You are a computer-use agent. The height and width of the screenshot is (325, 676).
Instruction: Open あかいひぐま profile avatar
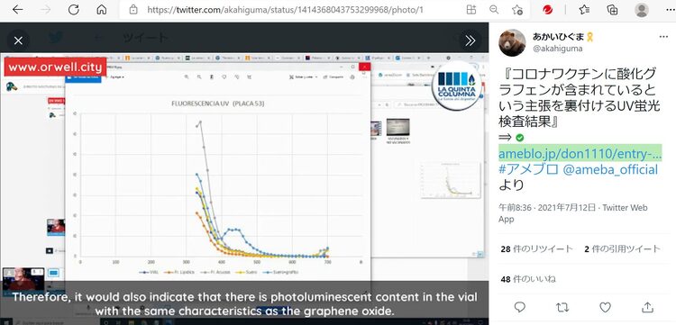(x=512, y=42)
